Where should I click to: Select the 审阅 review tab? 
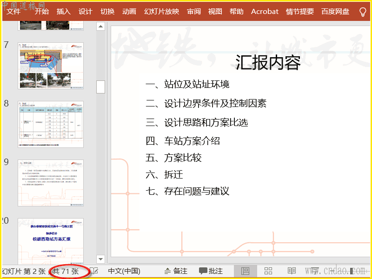click(194, 11)
